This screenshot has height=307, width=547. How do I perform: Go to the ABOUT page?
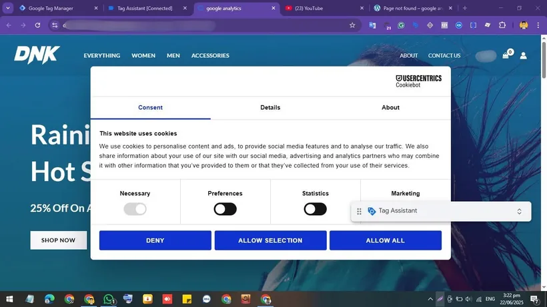click(409, 55)
